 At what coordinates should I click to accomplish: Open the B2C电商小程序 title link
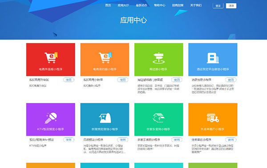coord(93,80)
